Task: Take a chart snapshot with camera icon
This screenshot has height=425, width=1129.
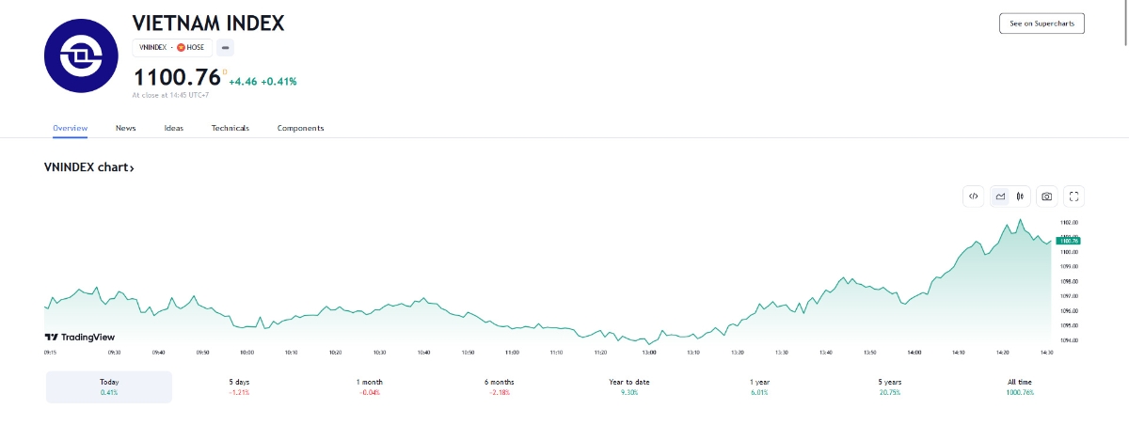Action: [x=1046, y=197]
